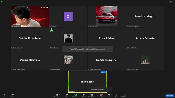Image resolution: width=175 pixels, height=98 pixels.
Task: Expand the Apps options arrow
Action: (x=119, y=95)
